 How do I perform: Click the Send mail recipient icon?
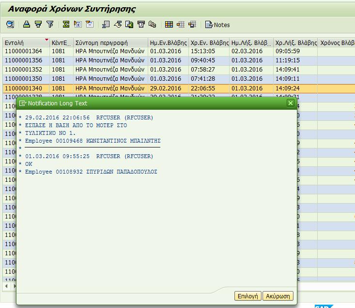click(141, 24)
